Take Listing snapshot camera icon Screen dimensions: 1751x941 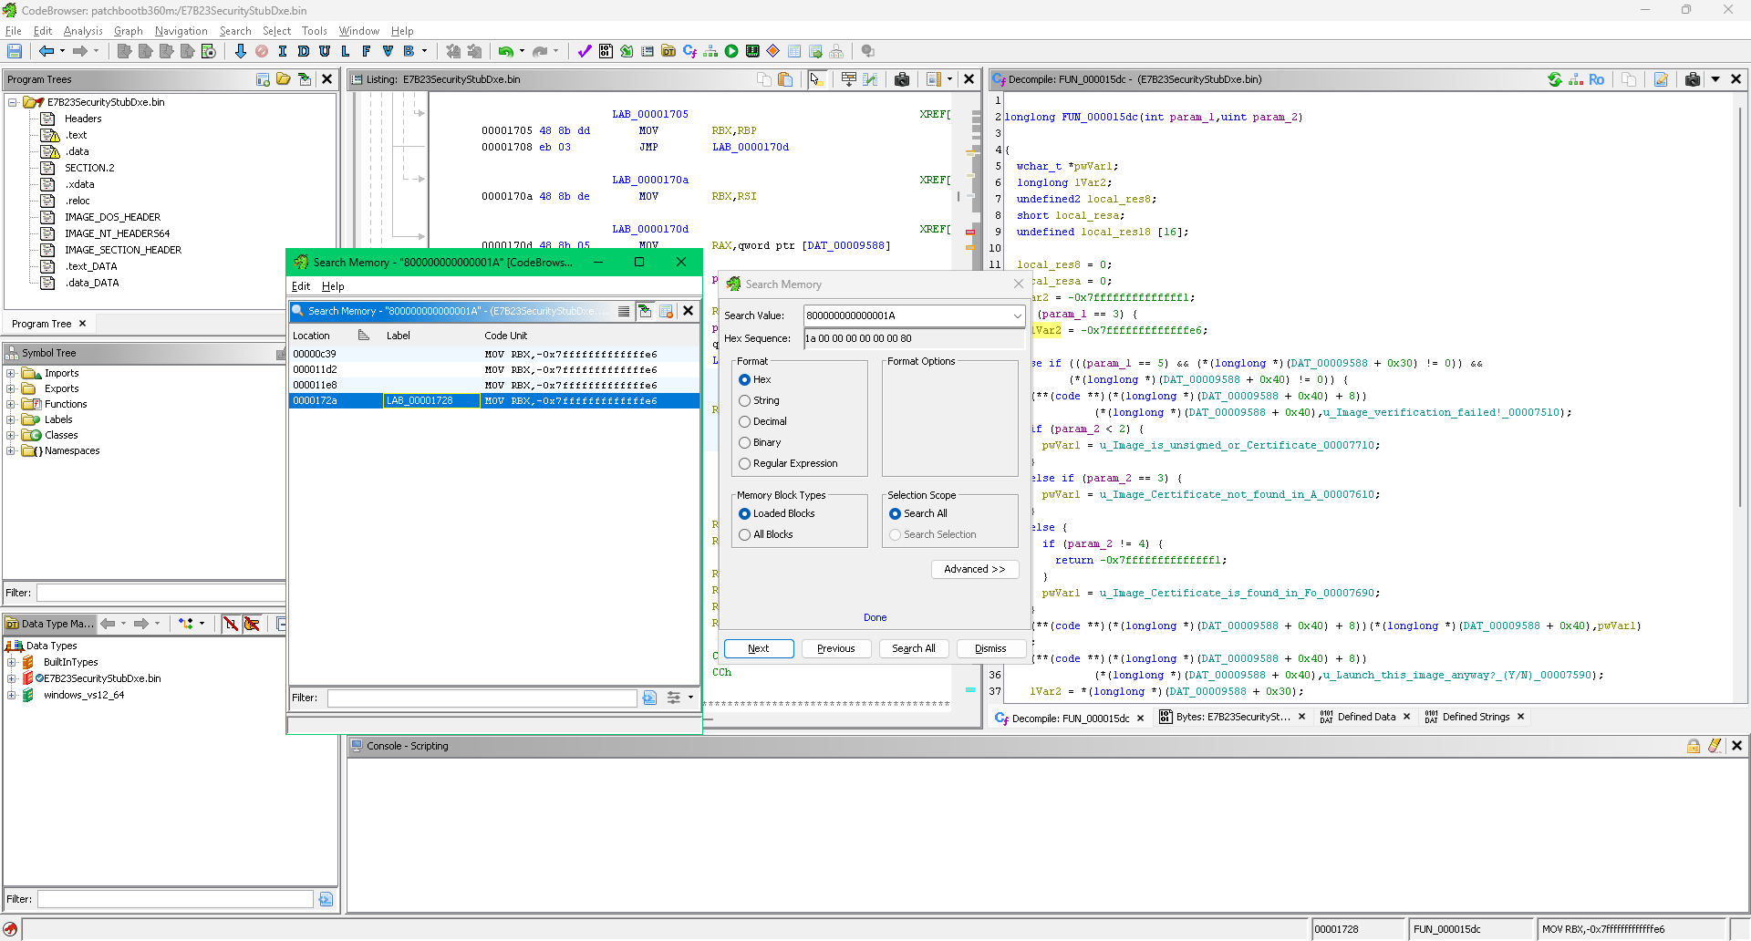point(902,79)
